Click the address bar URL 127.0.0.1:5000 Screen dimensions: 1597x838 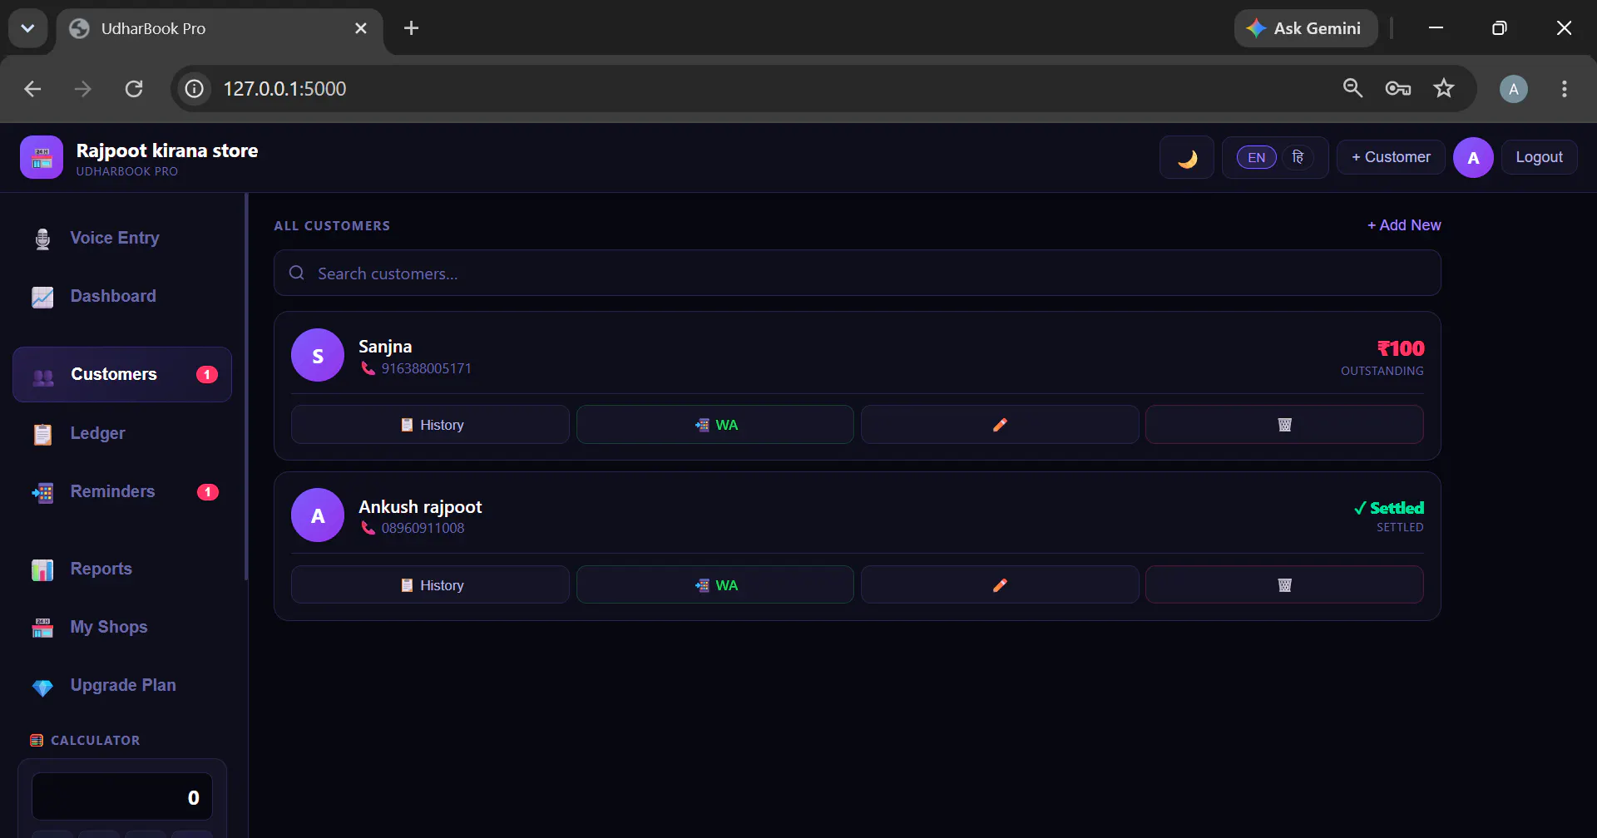point(284,88)
